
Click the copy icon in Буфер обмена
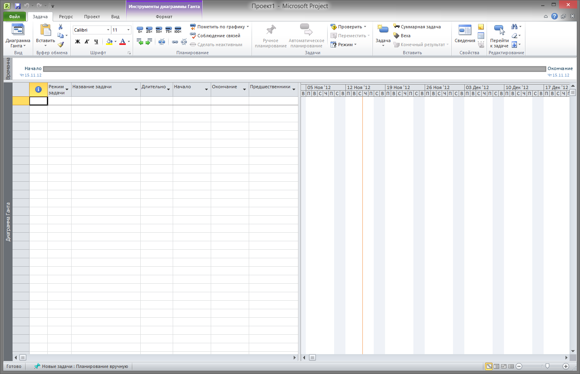click(60, 36)
